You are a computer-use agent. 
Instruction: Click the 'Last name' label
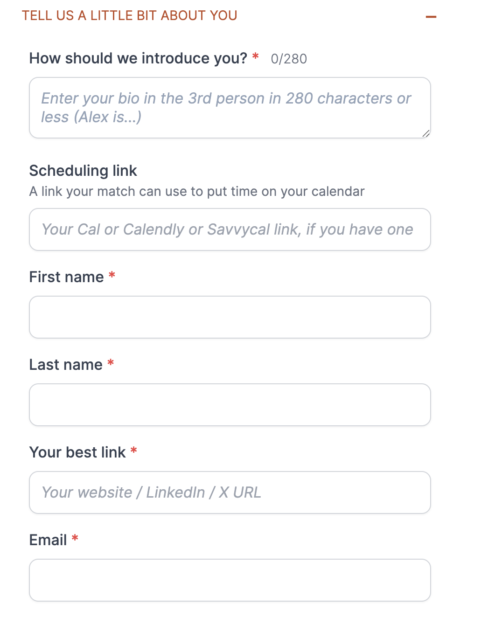(66, 365)
